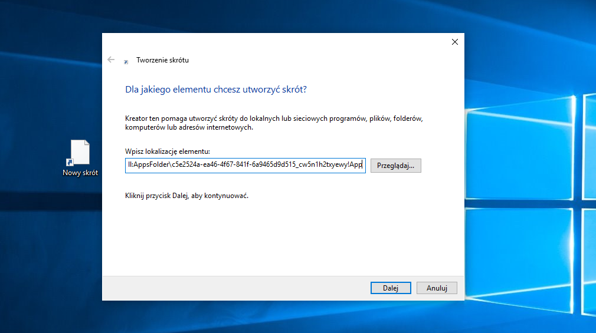
Task: Click the heading Dla jakiego elementu chcesz utworzyć skrót?
Action: click(216, 90)
